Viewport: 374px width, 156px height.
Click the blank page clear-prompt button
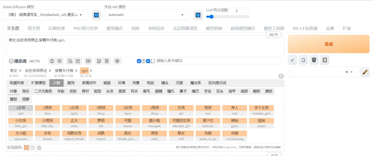pos(303,60)
